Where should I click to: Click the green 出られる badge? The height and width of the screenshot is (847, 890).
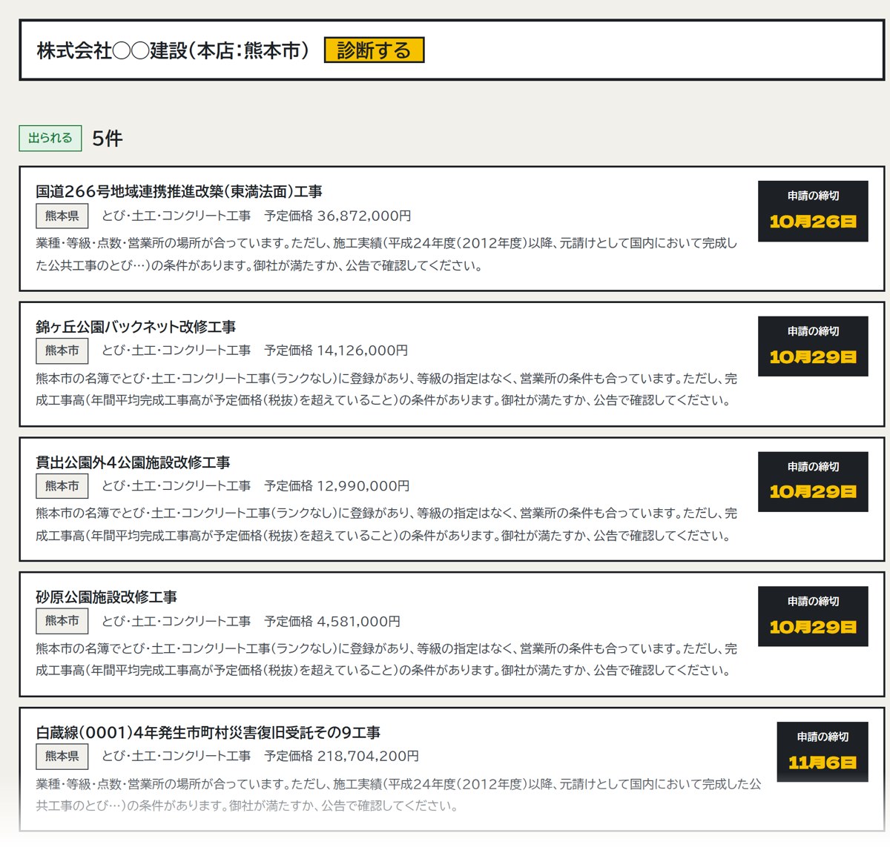[50, 138]
